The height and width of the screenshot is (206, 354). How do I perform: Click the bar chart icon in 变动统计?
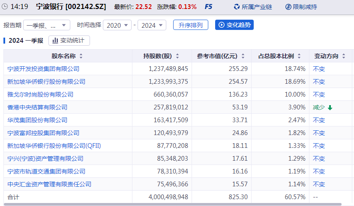tap(55, 41)
